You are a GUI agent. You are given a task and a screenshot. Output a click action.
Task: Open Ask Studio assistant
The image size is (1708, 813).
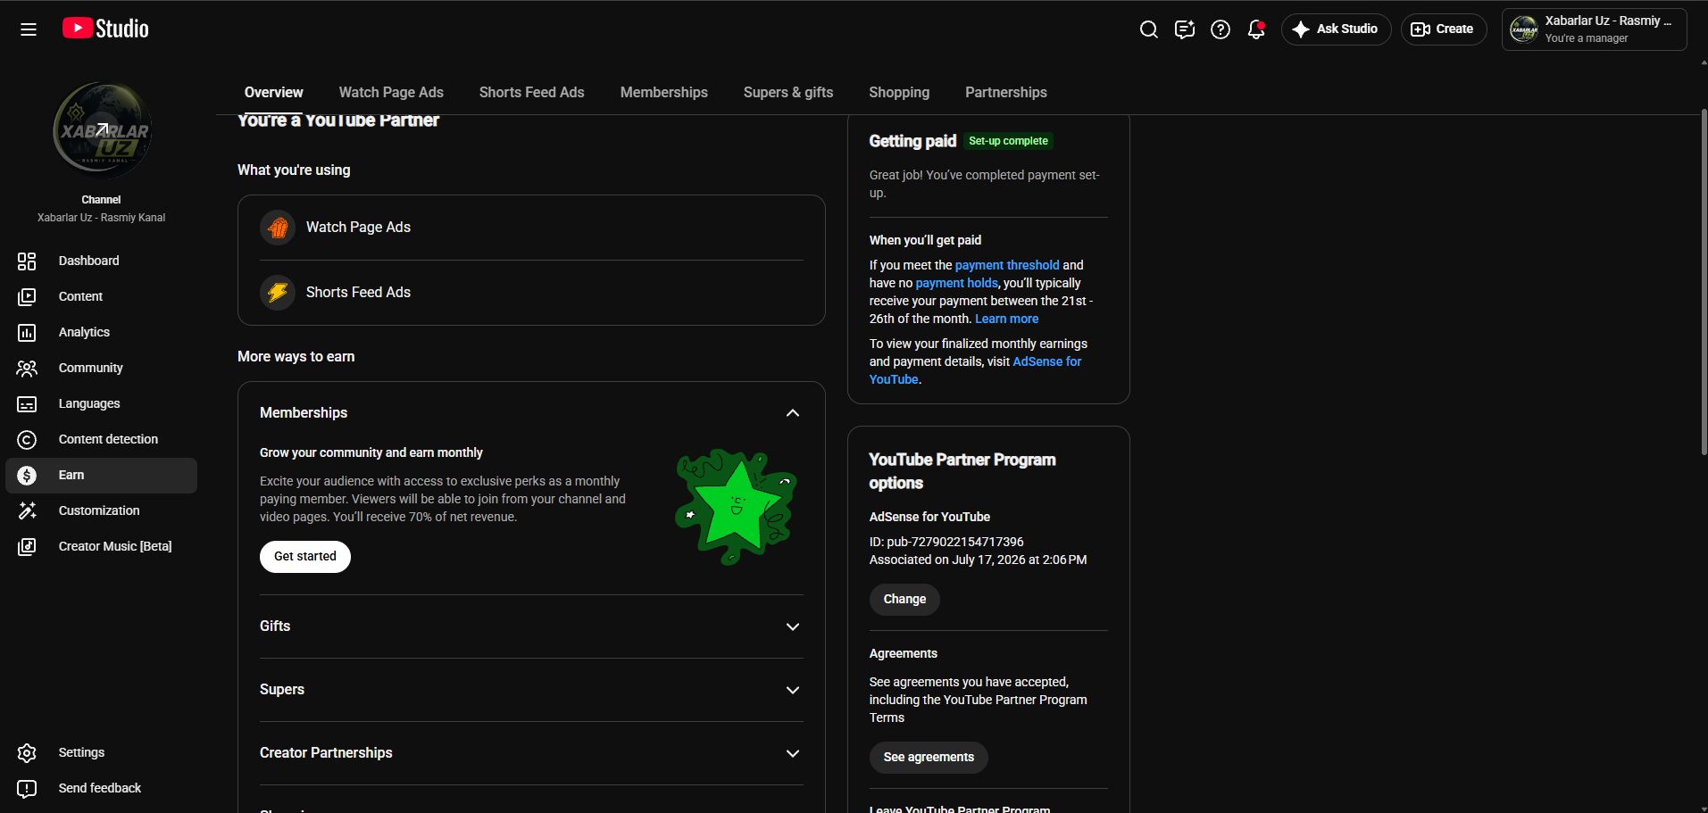click(1336, 29)
